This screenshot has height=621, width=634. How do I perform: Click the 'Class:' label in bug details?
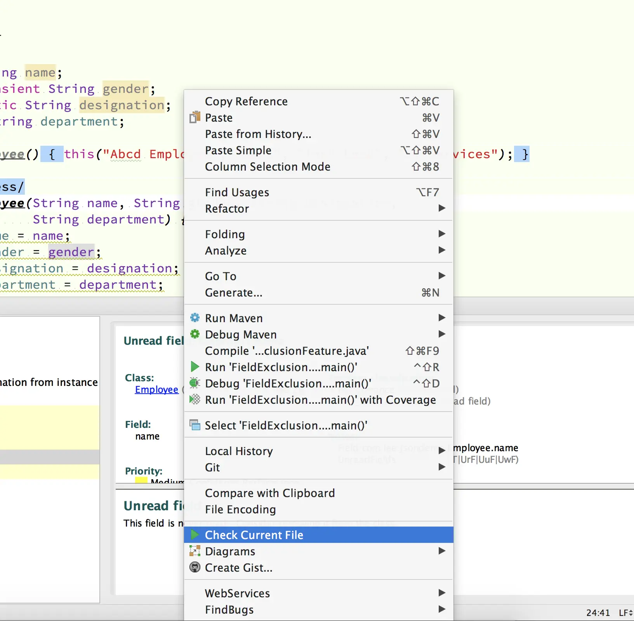[x=139, y=378]
